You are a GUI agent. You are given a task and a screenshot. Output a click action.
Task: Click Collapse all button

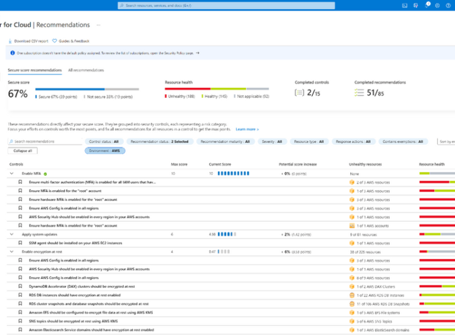click(23, 150)
